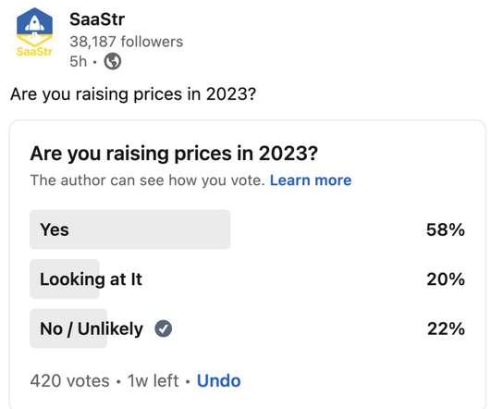Viewport: 491px width, 409px height.
Task: Click the post text above the poll
Action: click(133, 94)
